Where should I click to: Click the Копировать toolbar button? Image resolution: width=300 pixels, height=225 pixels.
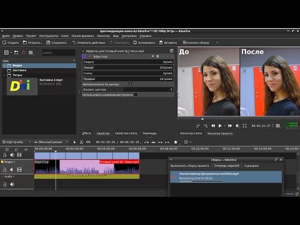144,42
